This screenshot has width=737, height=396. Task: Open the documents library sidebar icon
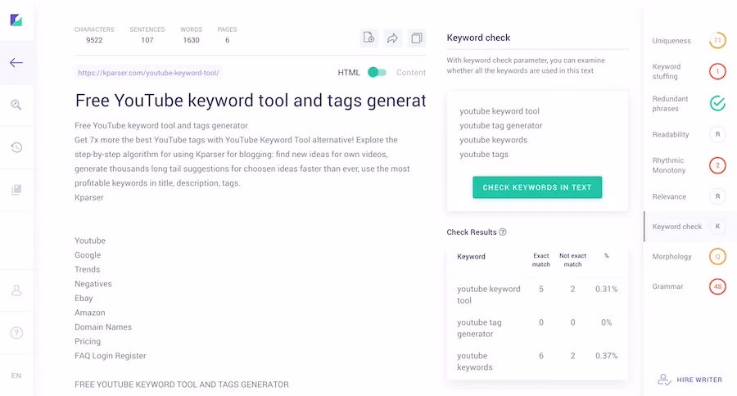click(x=16, y=190)
